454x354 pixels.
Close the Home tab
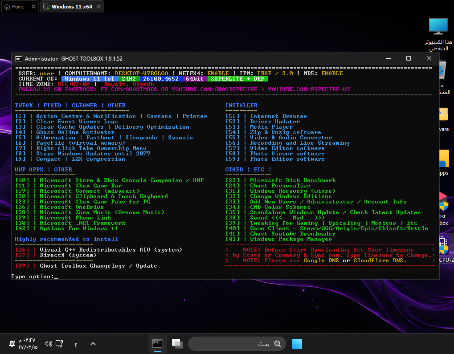[x=33, y=6]
